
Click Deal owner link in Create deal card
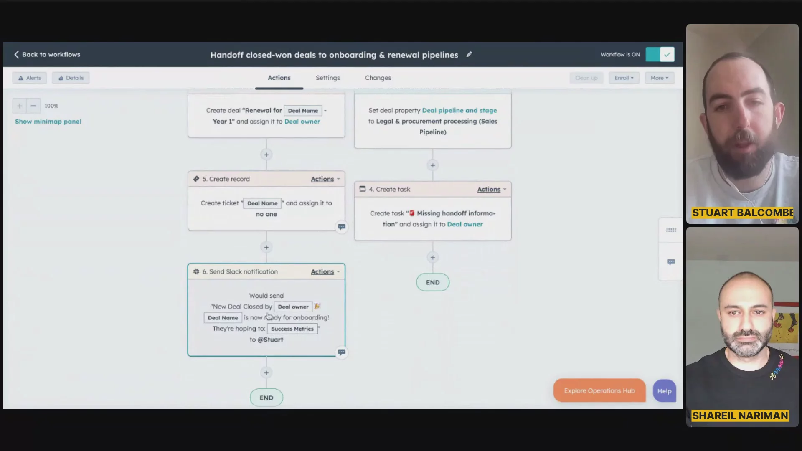302,122
